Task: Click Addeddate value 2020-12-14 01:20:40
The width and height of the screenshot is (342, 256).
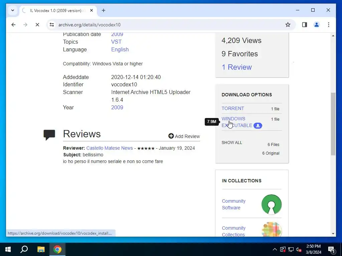Action: click(136, 77)
